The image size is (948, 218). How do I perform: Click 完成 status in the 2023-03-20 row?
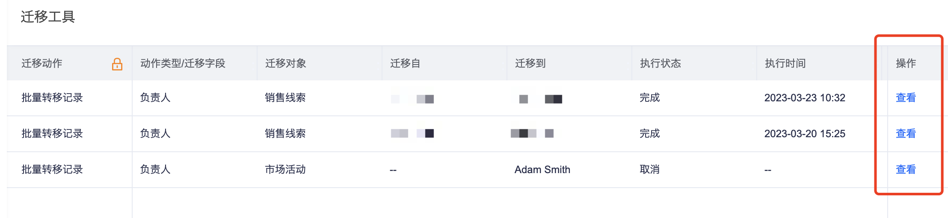pos(649,134)
